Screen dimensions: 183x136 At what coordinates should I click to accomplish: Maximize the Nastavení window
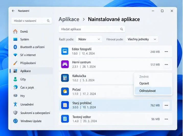coord(162,11)
